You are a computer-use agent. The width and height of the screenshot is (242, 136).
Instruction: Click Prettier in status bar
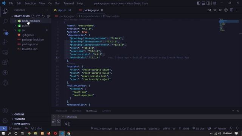click(220, 128)
